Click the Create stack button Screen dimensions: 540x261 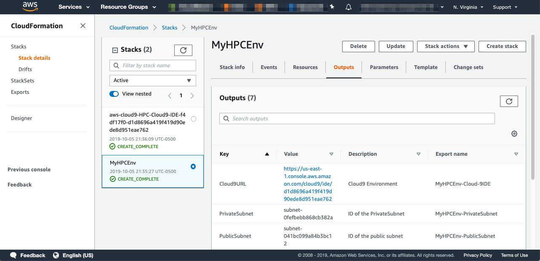click(x=502, y=46)
